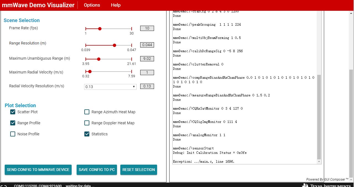Image resolution: width=354 pixels, height=187 pixels.
Task: Click 'waiting for data...' status text
Action: point(80,186)
